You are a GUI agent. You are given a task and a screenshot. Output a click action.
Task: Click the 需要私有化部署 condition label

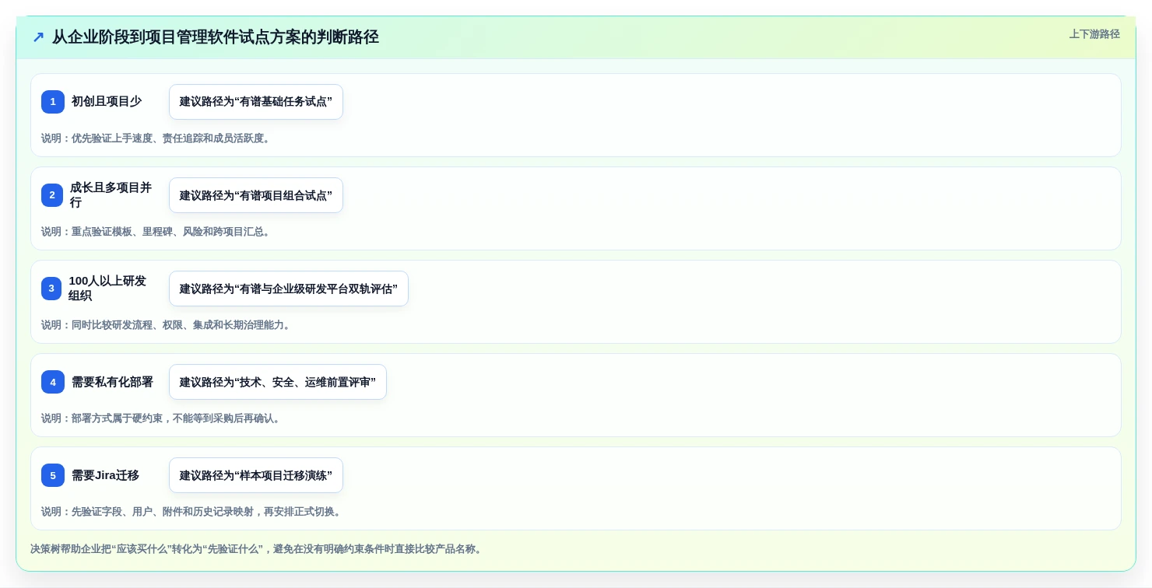112,382
